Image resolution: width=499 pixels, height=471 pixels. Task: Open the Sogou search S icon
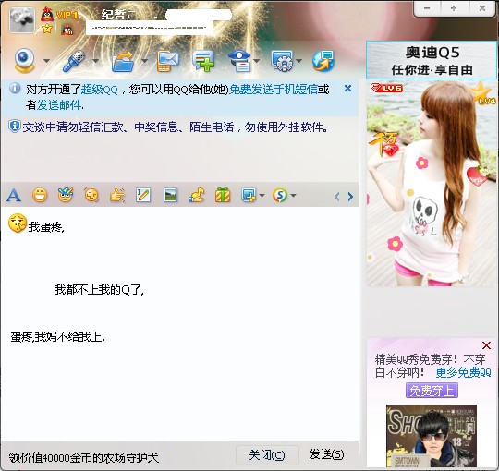(x=280, y=195)
